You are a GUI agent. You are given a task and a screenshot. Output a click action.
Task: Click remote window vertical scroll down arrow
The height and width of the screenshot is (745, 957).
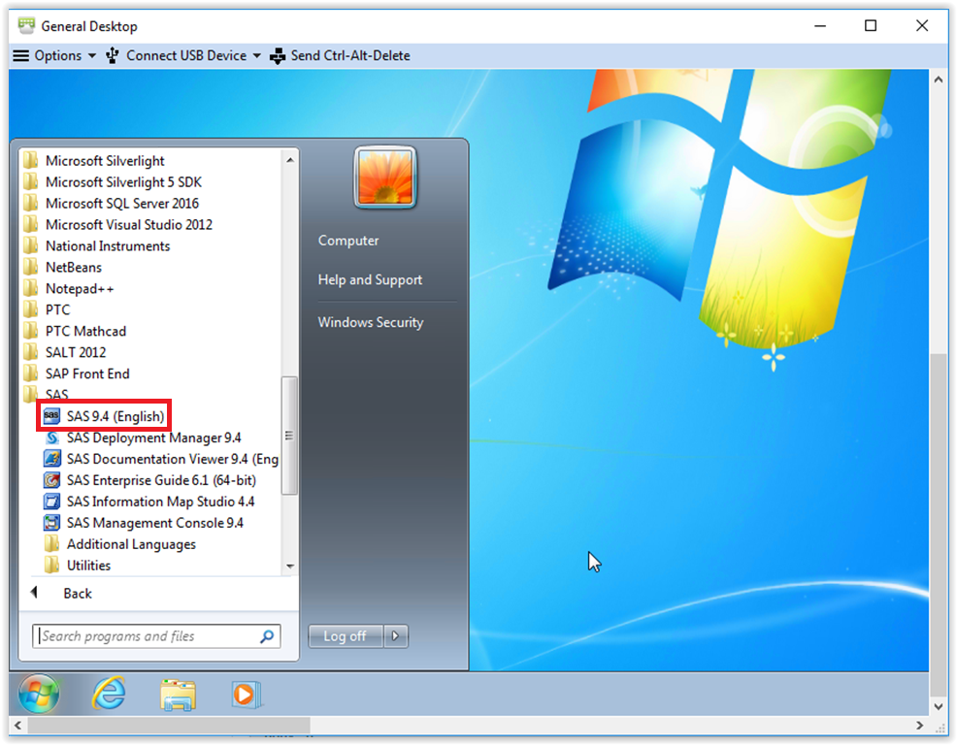coord(939,706)
